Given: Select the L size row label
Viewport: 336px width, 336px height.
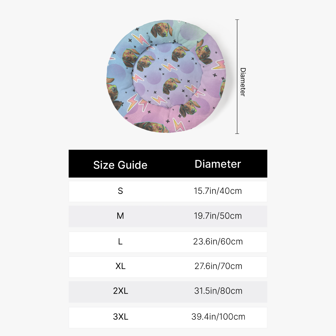Looking at the screenshot, I should coord(120,241).
